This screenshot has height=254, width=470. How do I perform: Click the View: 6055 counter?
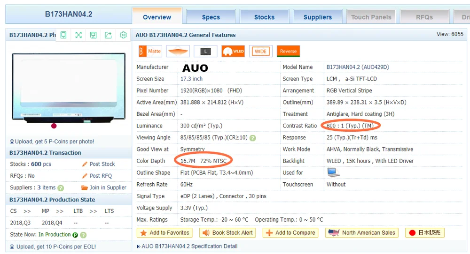click(x=450, y=34)
